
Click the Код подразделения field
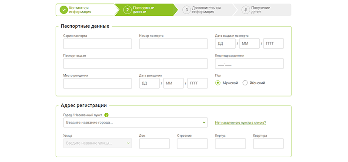point(249,63)
